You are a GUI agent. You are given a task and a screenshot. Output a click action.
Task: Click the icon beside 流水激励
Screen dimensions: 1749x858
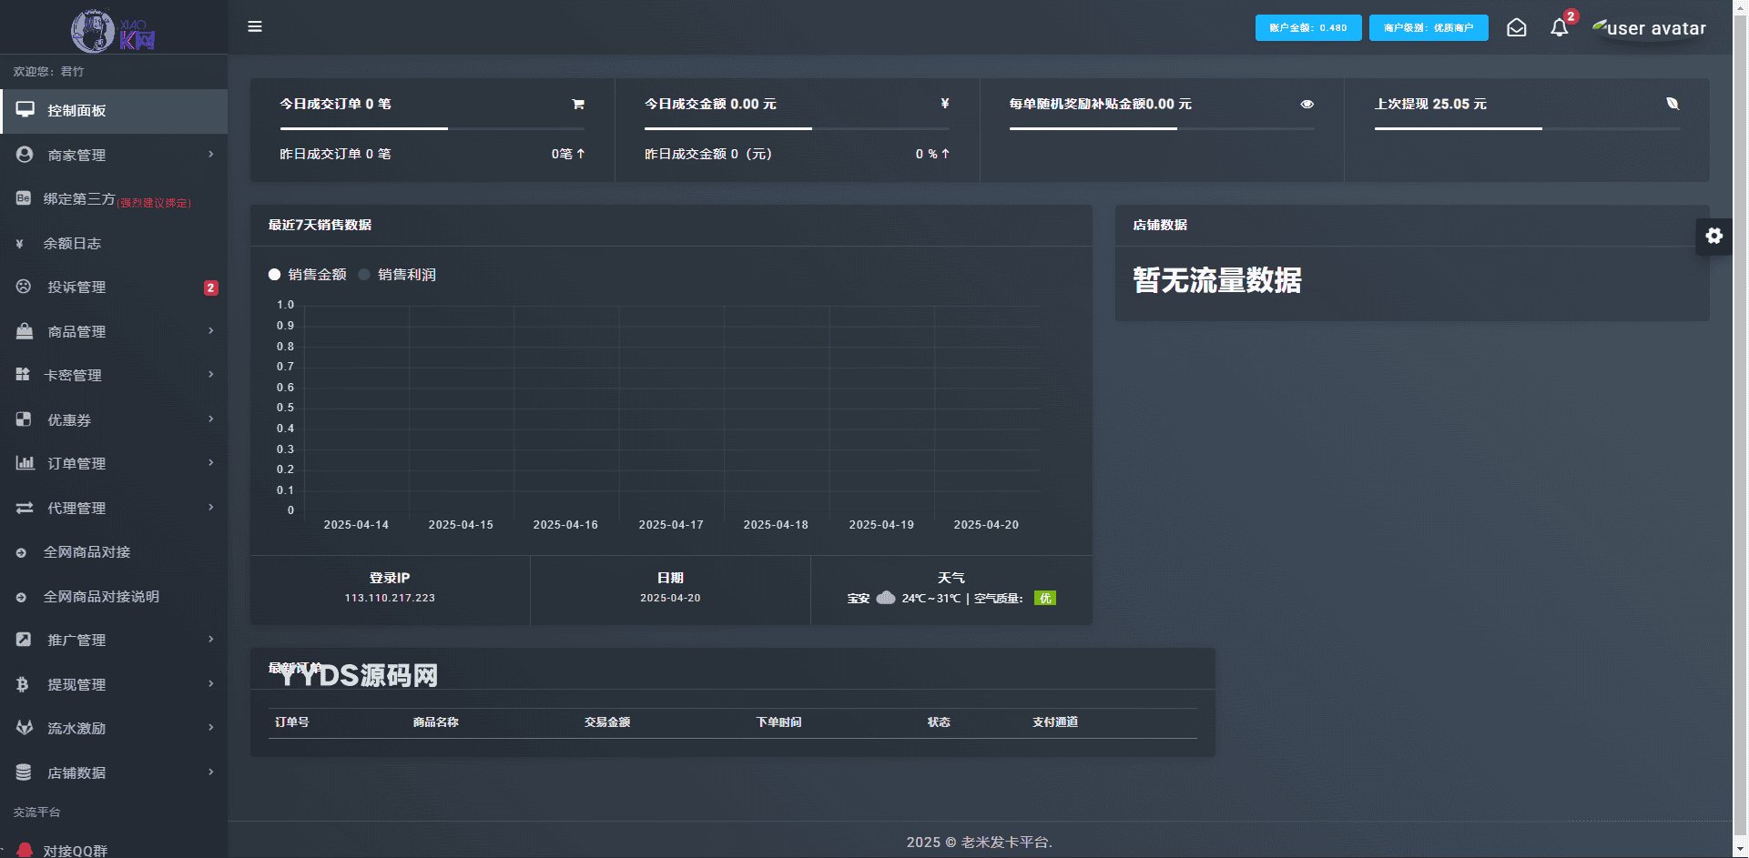click(25, 728)
